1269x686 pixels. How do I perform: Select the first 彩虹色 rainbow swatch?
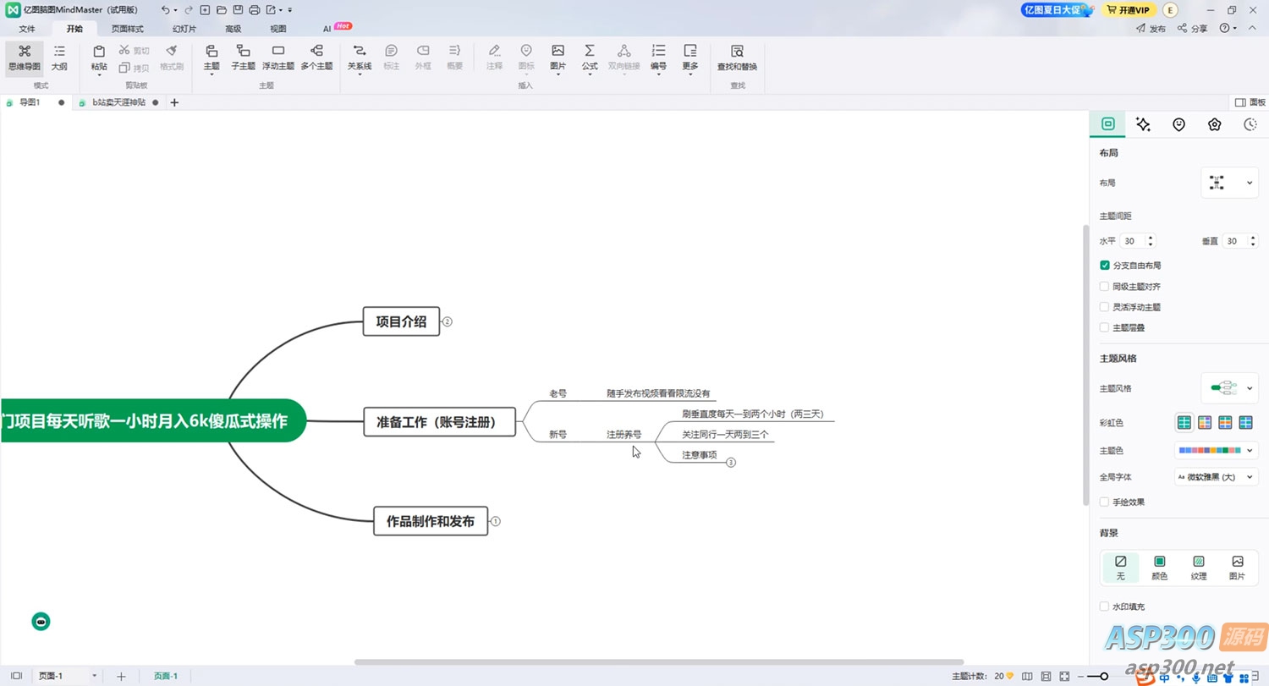(1184, 422)
